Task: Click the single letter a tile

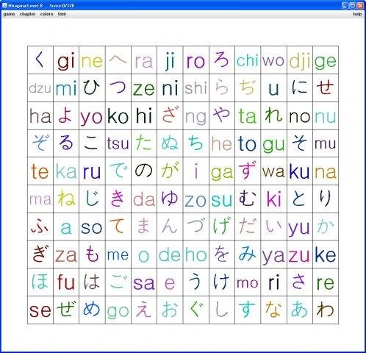Action: tap(66, 227)
